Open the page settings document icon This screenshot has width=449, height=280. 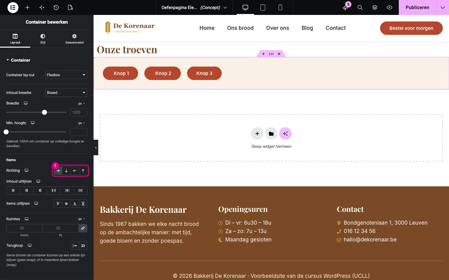70,7
